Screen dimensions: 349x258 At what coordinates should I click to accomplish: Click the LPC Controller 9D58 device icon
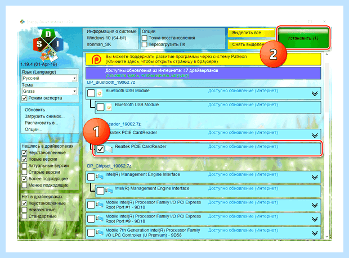[x=100, y=233]
